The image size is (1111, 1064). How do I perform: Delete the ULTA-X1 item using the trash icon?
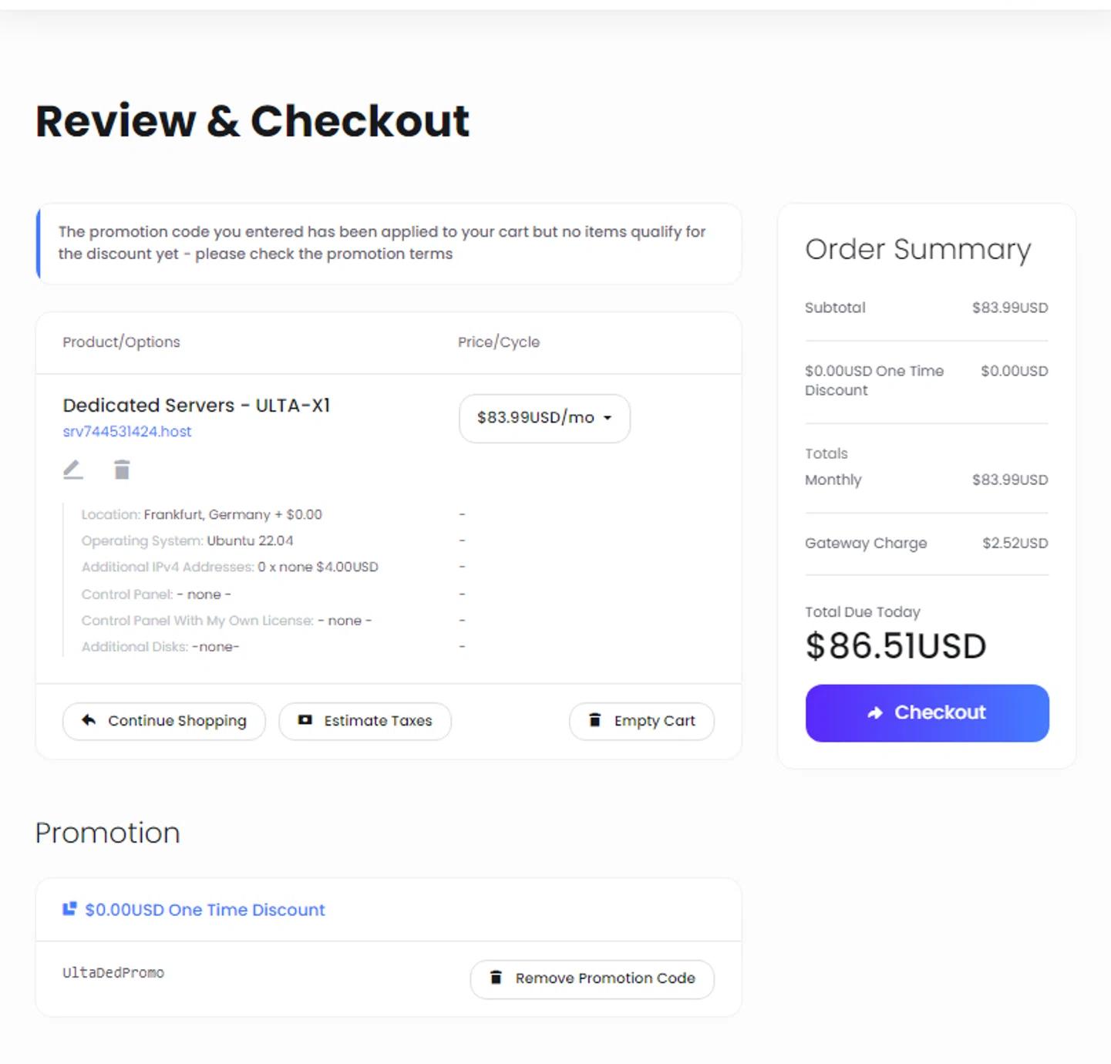(x=122, y=470)
